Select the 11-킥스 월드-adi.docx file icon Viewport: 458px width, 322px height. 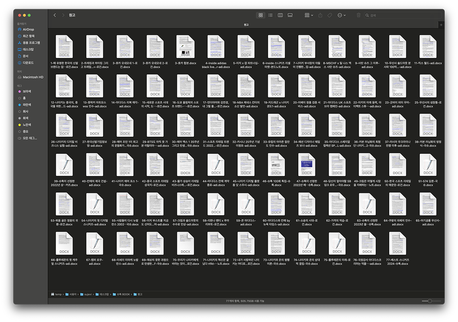(428, 47)
